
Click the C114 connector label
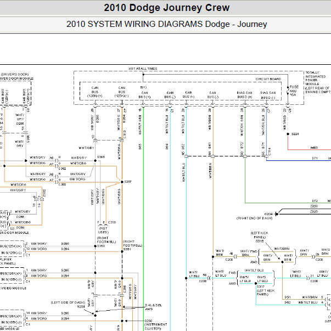270,152
